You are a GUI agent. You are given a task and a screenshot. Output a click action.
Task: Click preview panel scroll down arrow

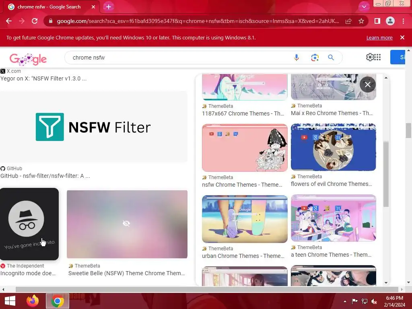[386, 283]
